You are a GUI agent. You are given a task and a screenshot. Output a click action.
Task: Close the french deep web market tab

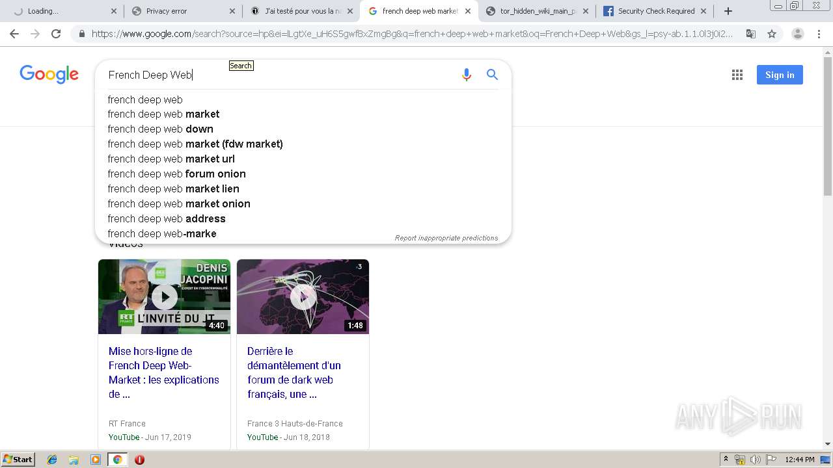(x=467, y=11)
